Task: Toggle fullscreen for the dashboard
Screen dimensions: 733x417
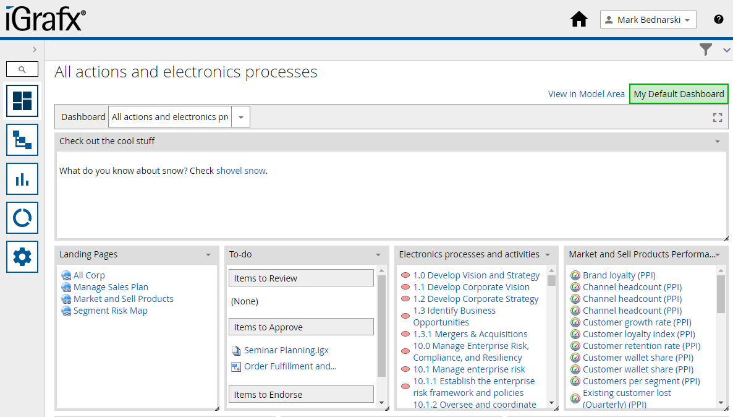Action: point(717,117)
